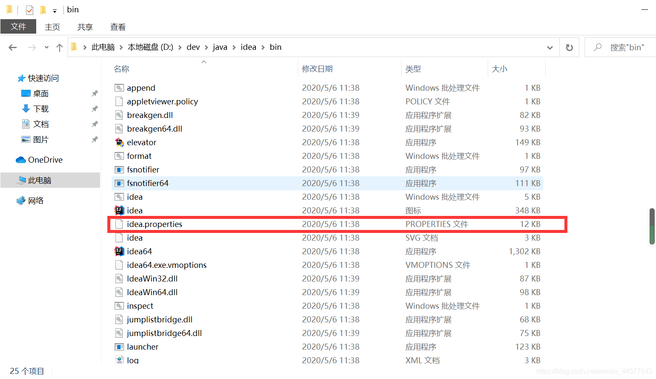The height and width of the screenshot is (379, 656).
Task: Select the elevator application icon
Action: point(119,142)
